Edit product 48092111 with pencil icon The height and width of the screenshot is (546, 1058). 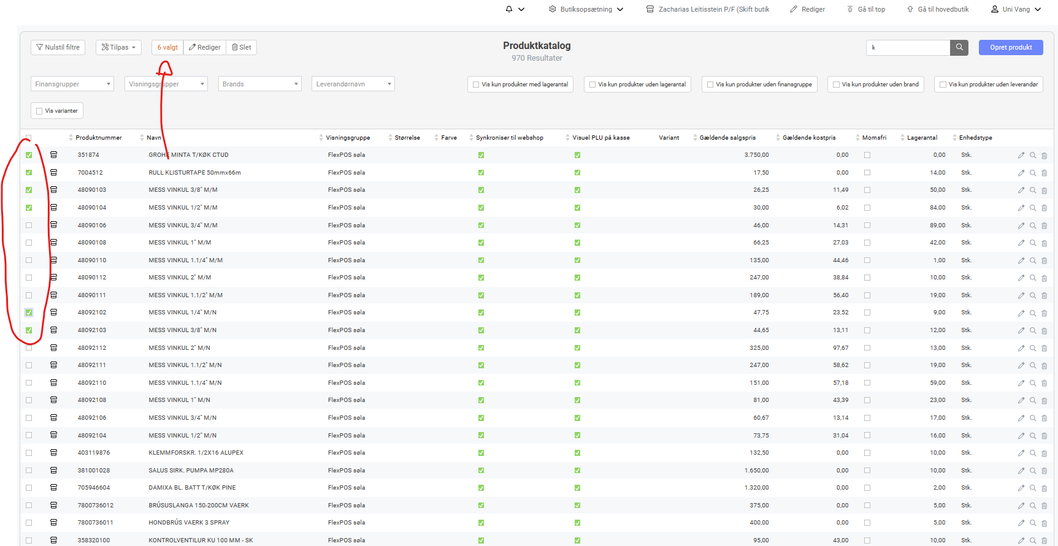click(1021, 365)
